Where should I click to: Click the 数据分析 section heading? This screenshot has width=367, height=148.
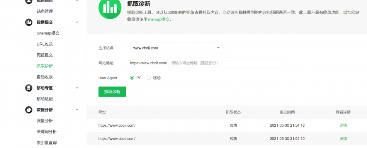click(x=45, y=110)
